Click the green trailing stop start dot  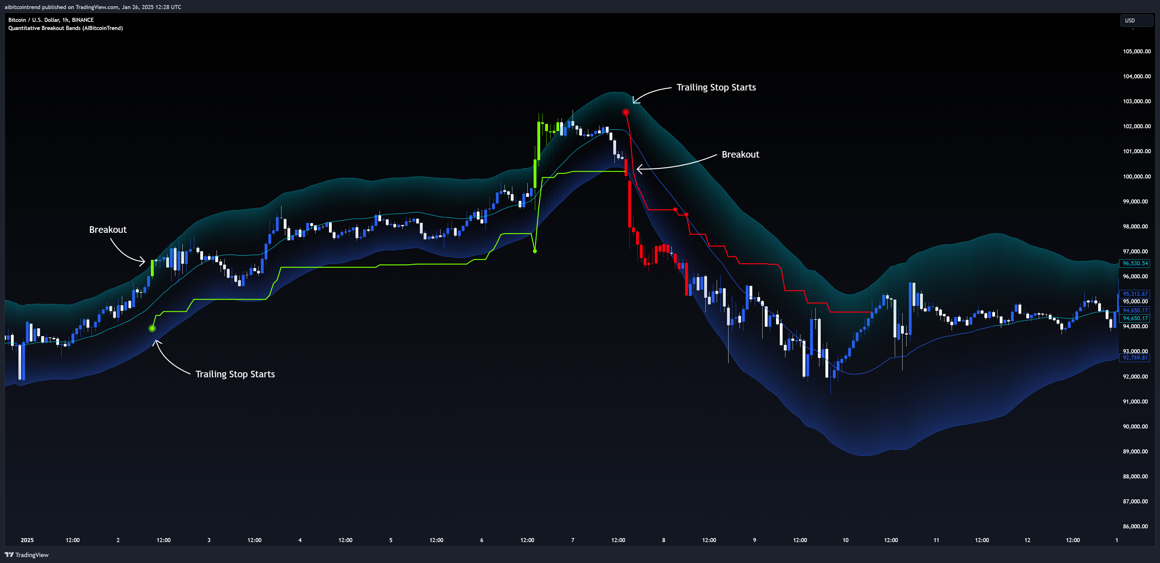tap(152, 329)
